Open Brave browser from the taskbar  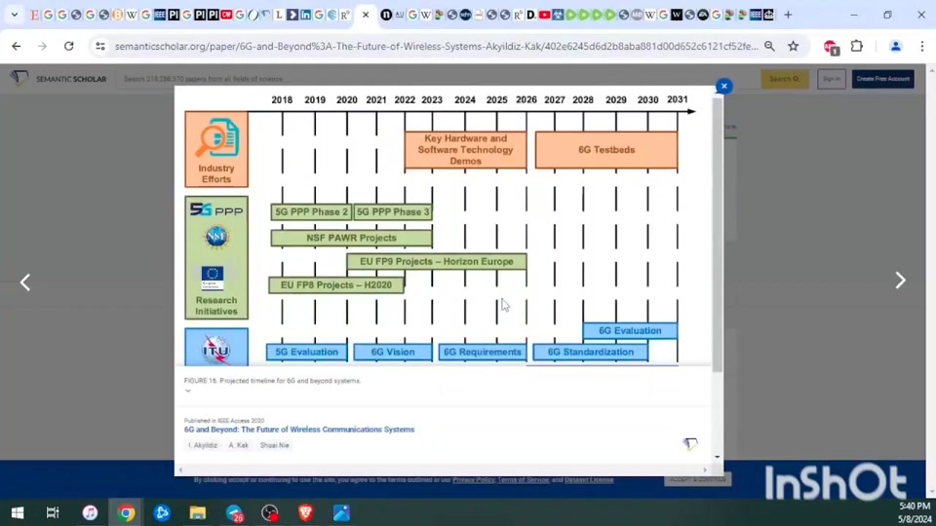pos(305,512)
